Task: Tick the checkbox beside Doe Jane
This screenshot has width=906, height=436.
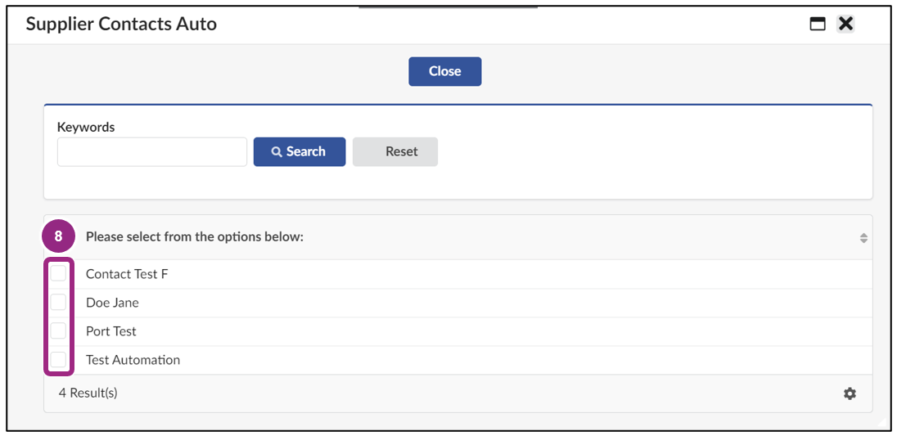Action: 58,302
